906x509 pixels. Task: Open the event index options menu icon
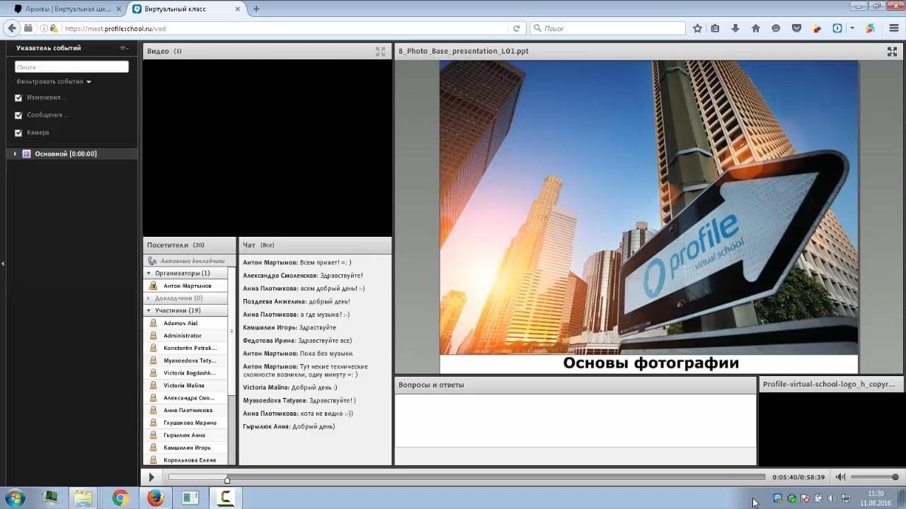pos(125,48)
